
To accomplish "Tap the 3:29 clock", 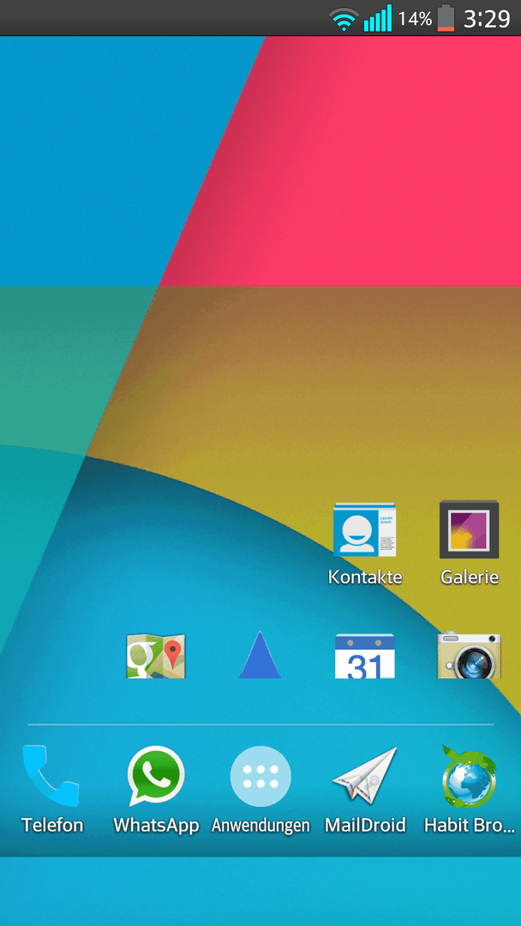I will [486, 19].
